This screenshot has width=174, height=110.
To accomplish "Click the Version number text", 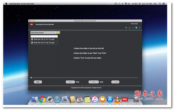I will point(134,24).
